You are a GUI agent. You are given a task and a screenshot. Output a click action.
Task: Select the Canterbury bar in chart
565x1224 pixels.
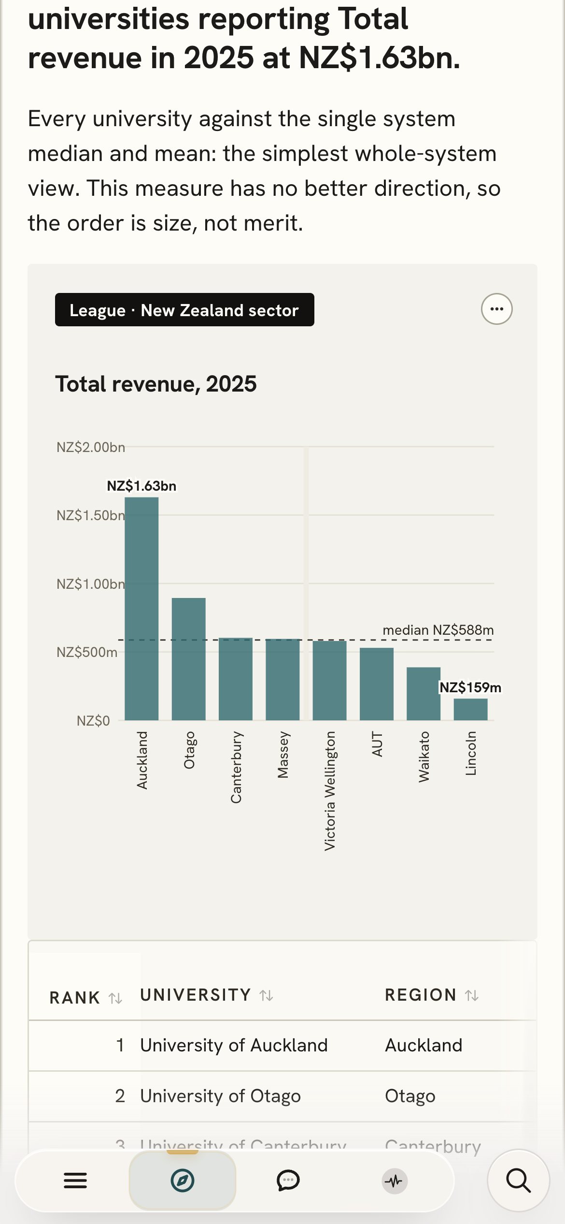pyautogui.click(x=236, y=679)
